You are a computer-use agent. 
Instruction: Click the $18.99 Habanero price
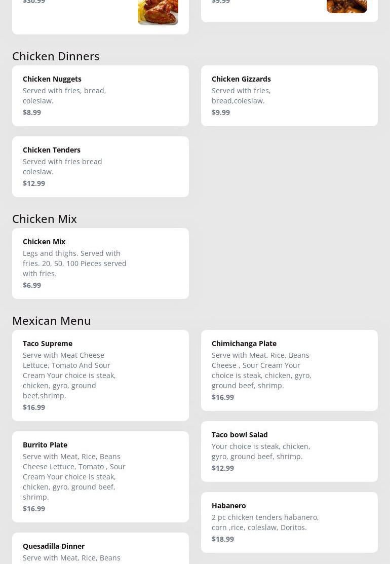point(223,539)
